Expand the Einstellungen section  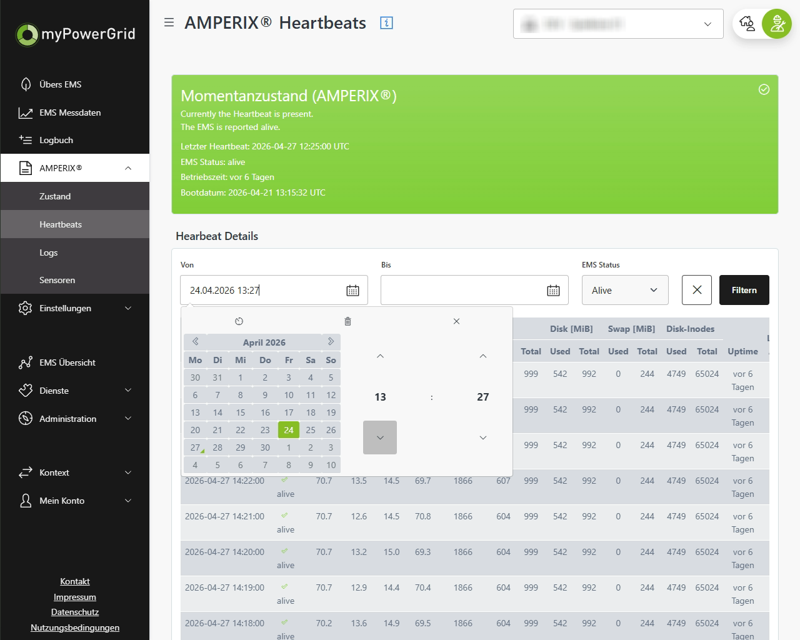75,308
